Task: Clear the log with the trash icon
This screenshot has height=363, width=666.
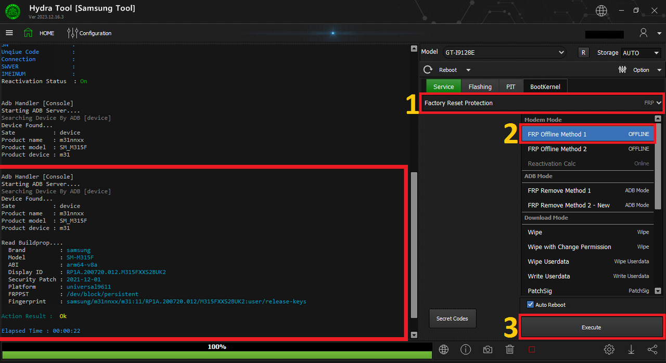Action: (x=510, y=349)
